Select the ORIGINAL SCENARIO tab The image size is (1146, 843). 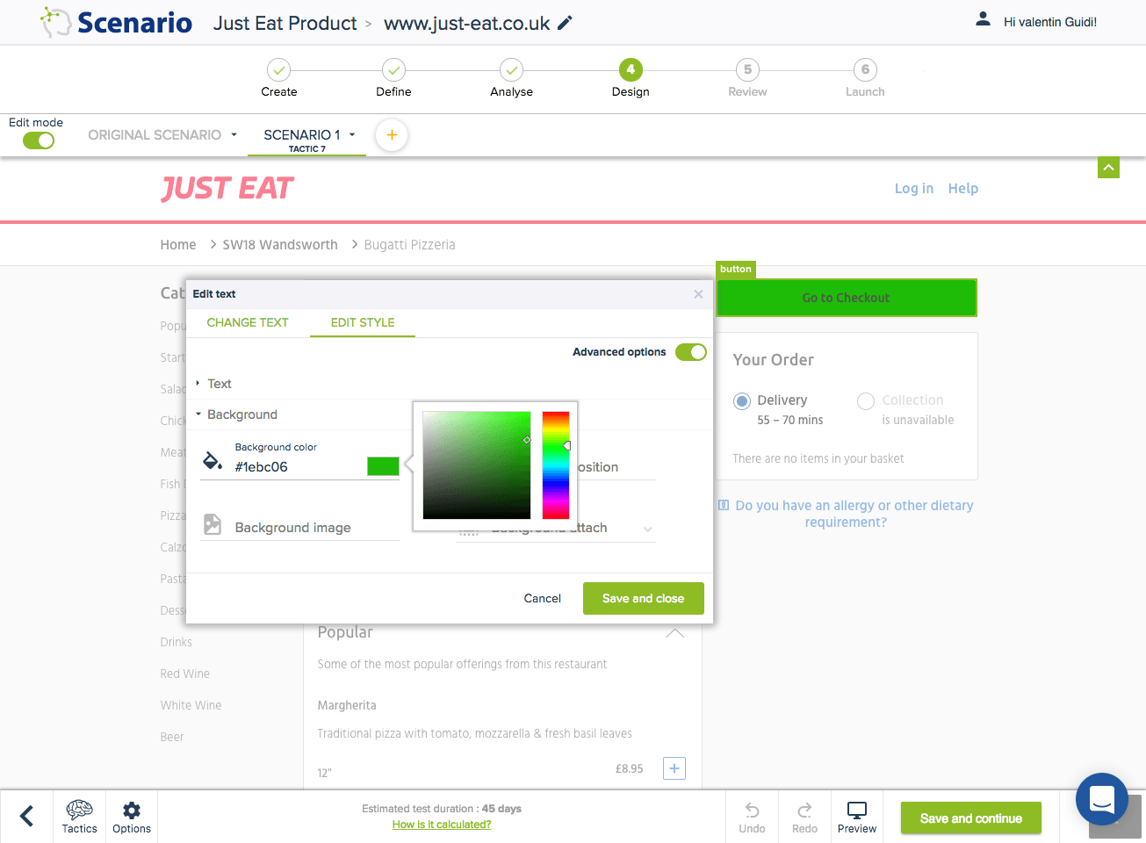pyautogui.click(x=155, y=135)
